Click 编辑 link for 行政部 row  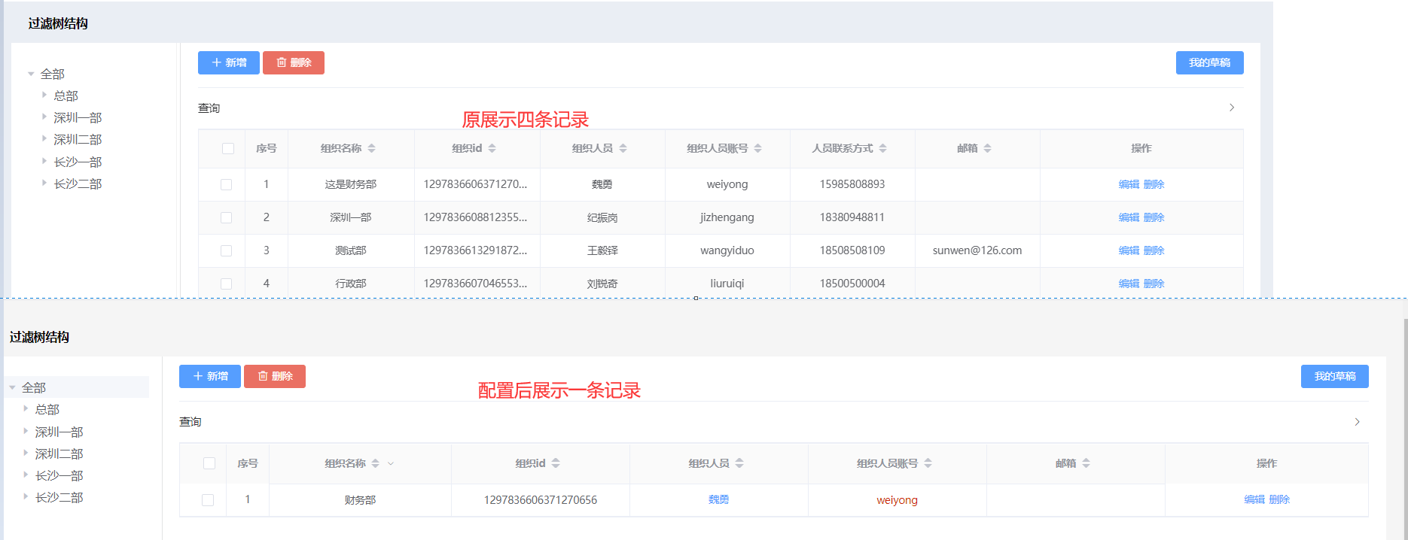point(1129,284)
